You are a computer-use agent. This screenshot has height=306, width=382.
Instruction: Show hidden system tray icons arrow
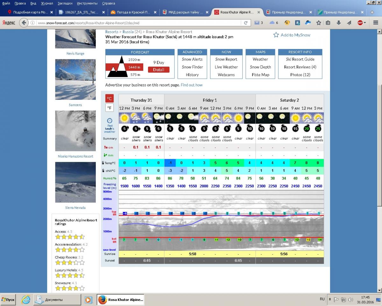pyautogui.click(x=330, y=300)
